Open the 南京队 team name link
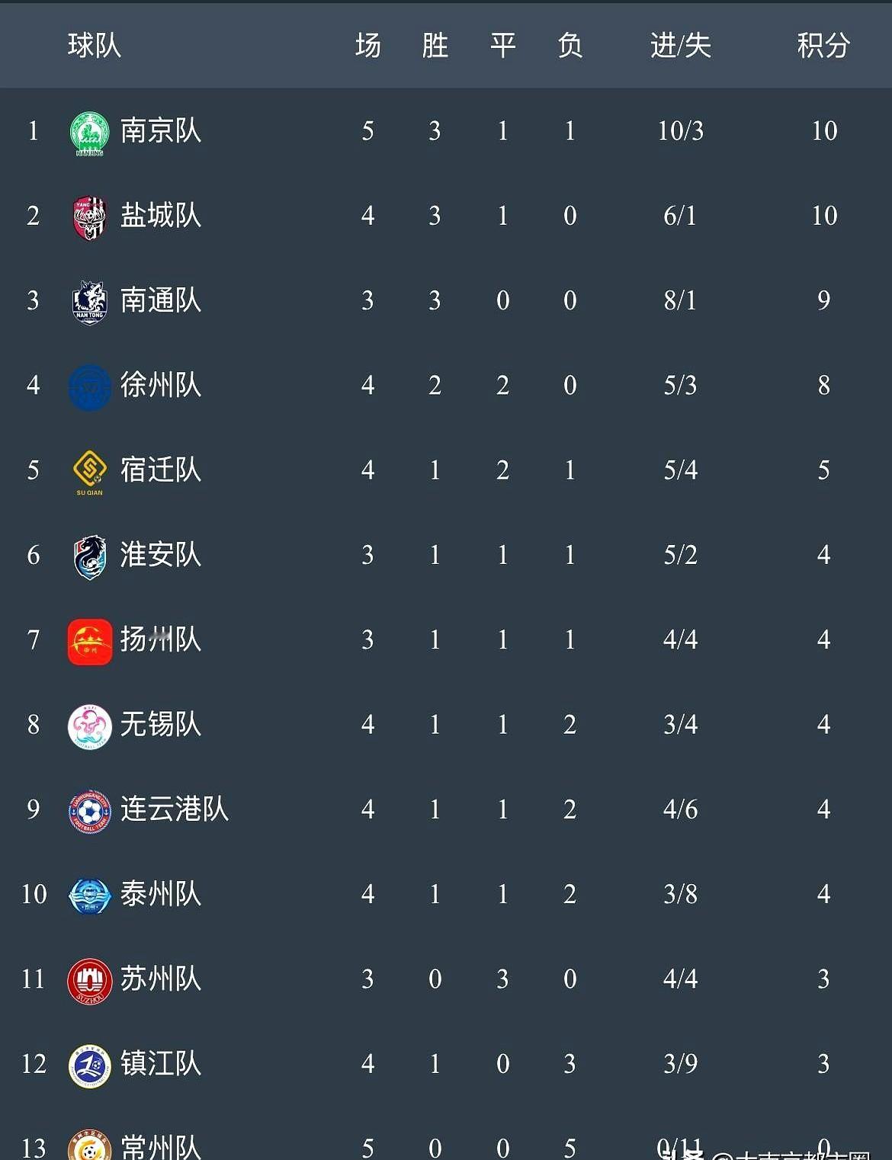The height and width of the screenshot is (1160, 892). point(161,130)
